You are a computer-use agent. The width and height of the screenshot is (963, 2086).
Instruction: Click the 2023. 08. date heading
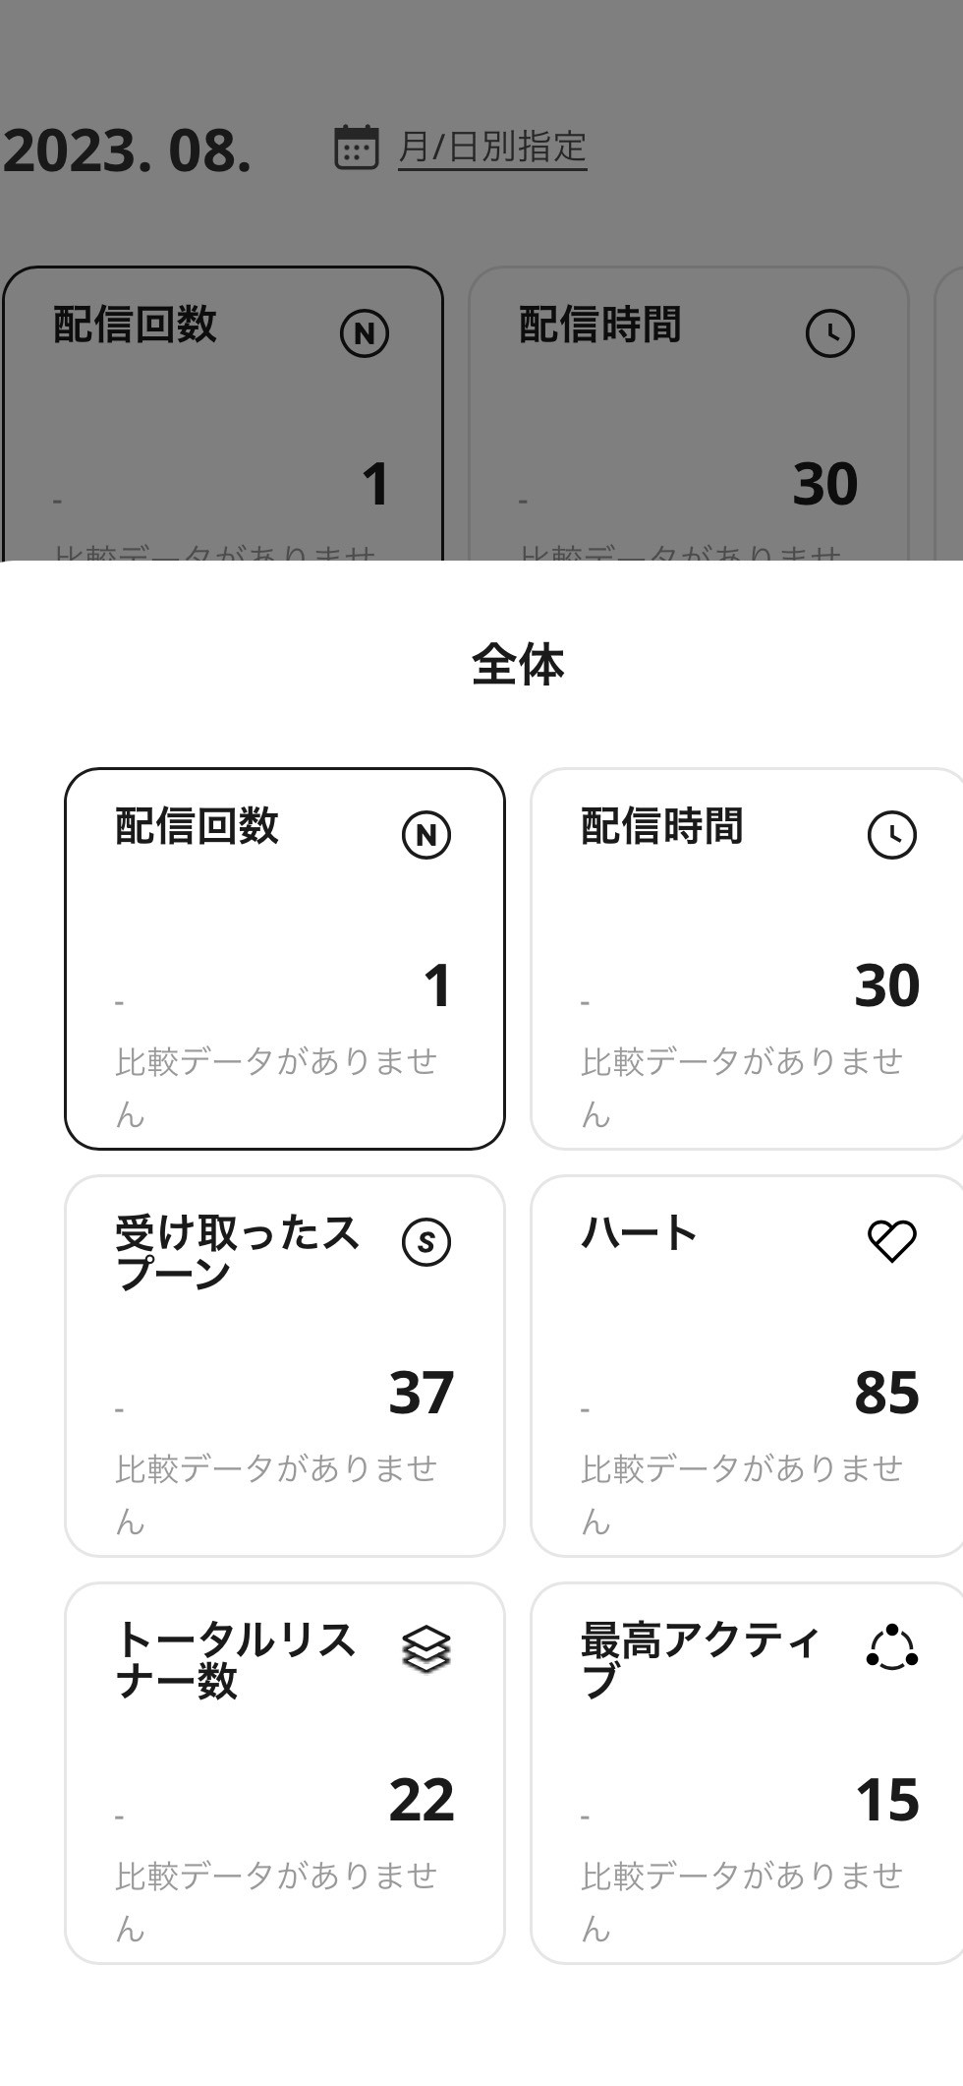point(128,151)
